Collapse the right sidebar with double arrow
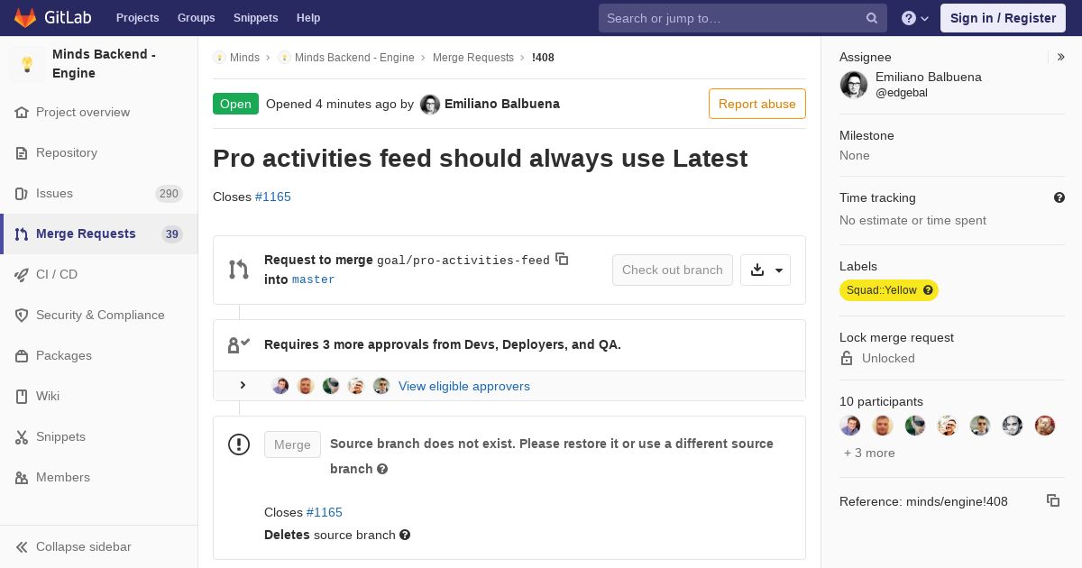 point(1061,57)
